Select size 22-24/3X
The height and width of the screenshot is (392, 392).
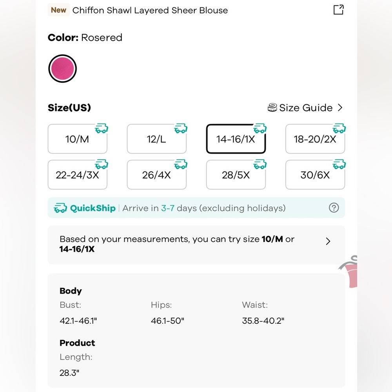click(77, 175)
